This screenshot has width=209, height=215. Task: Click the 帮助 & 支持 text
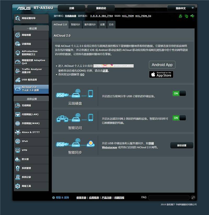(62, 198)
